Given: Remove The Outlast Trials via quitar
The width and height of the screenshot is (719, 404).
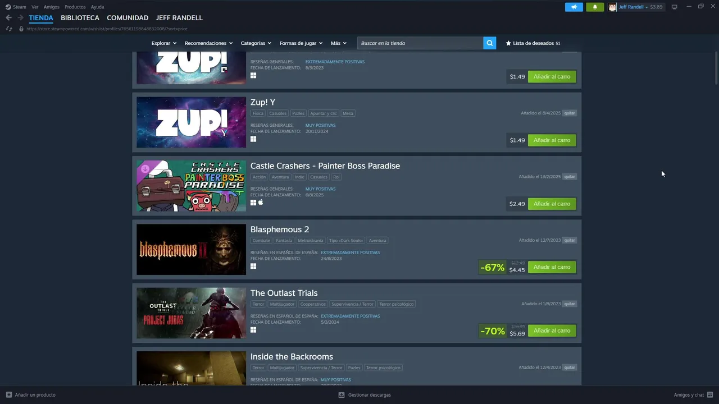Looking at the screenshot, I should click(570, 304).
